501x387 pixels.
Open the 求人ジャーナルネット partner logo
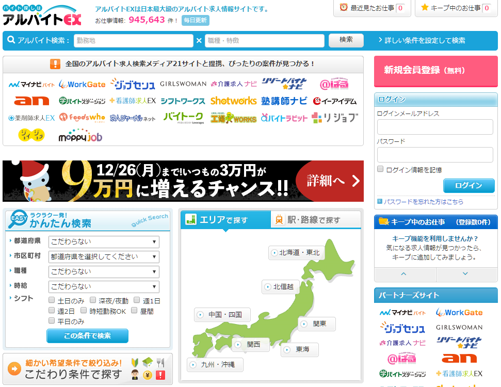click(133, 118)
